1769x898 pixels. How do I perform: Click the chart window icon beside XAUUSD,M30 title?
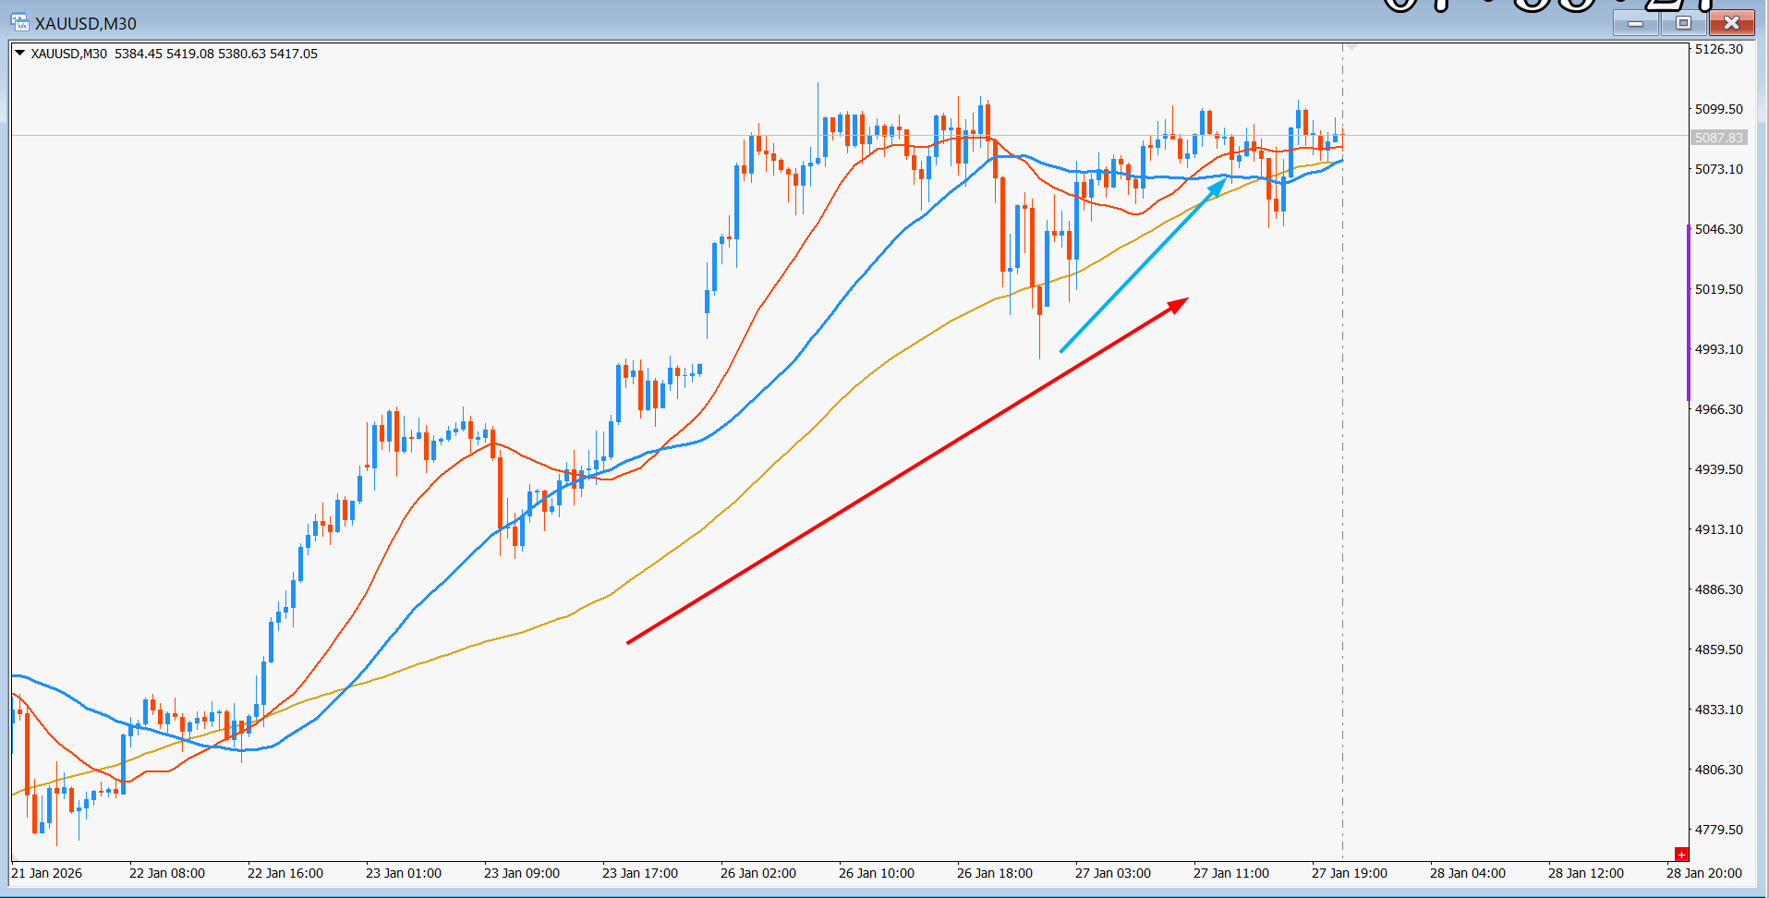tap(19, 22)
